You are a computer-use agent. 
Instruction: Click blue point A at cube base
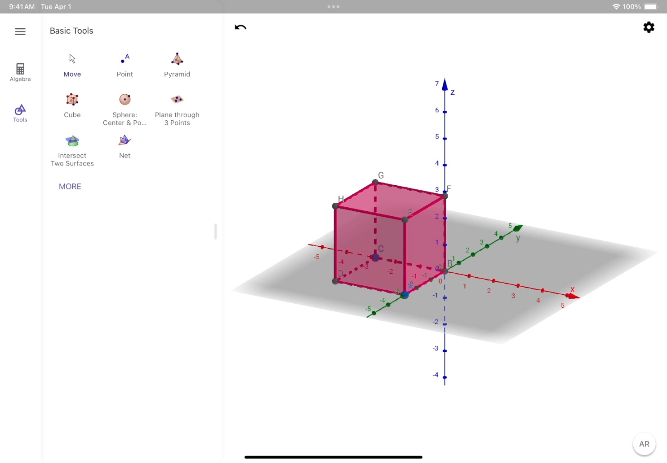405,295
